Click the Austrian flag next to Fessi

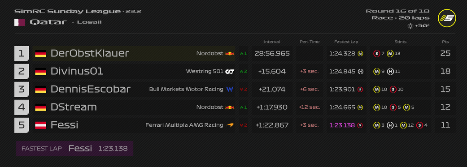coord(40,125)
